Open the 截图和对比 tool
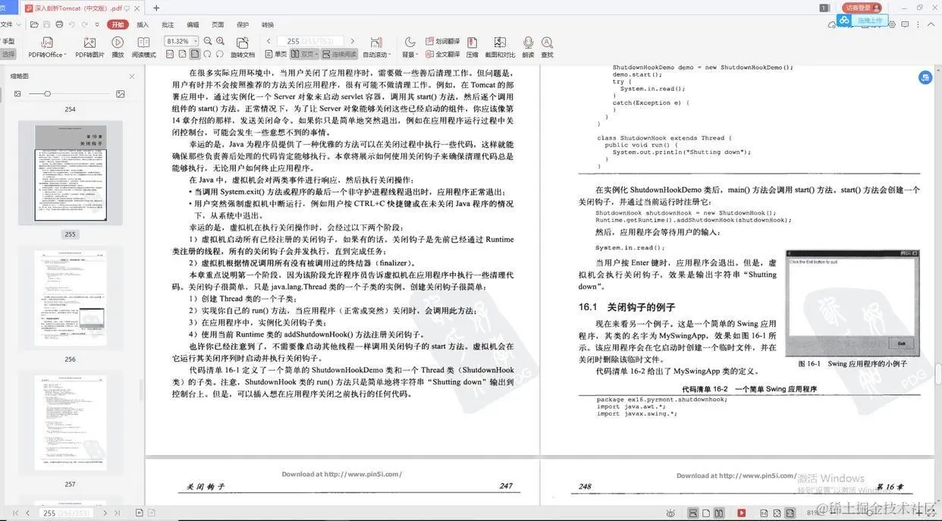 click(x=500, y=47)
